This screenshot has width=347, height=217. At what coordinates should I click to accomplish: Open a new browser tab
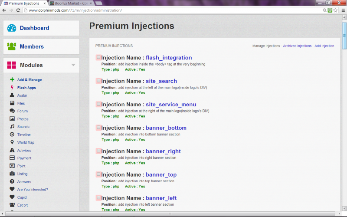click(x=99, y=3)
